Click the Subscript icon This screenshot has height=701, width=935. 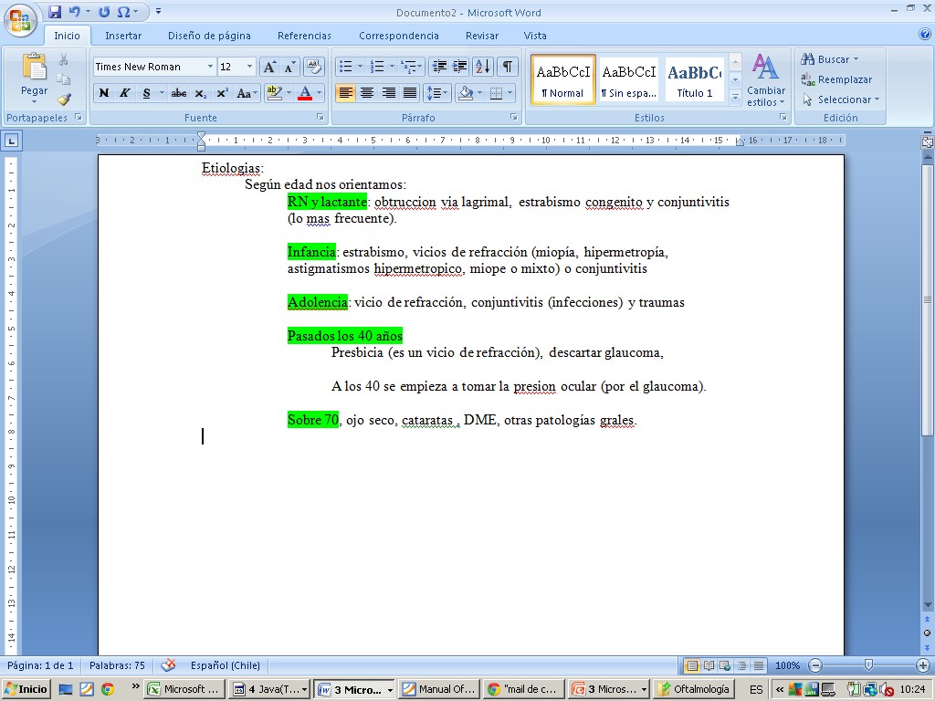click(x=201, y=93)
